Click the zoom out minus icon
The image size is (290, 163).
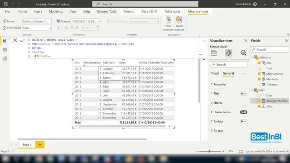[x=197, y=151]
